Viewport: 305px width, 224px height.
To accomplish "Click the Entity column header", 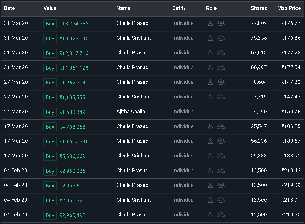I will click(x=179, y=8).
